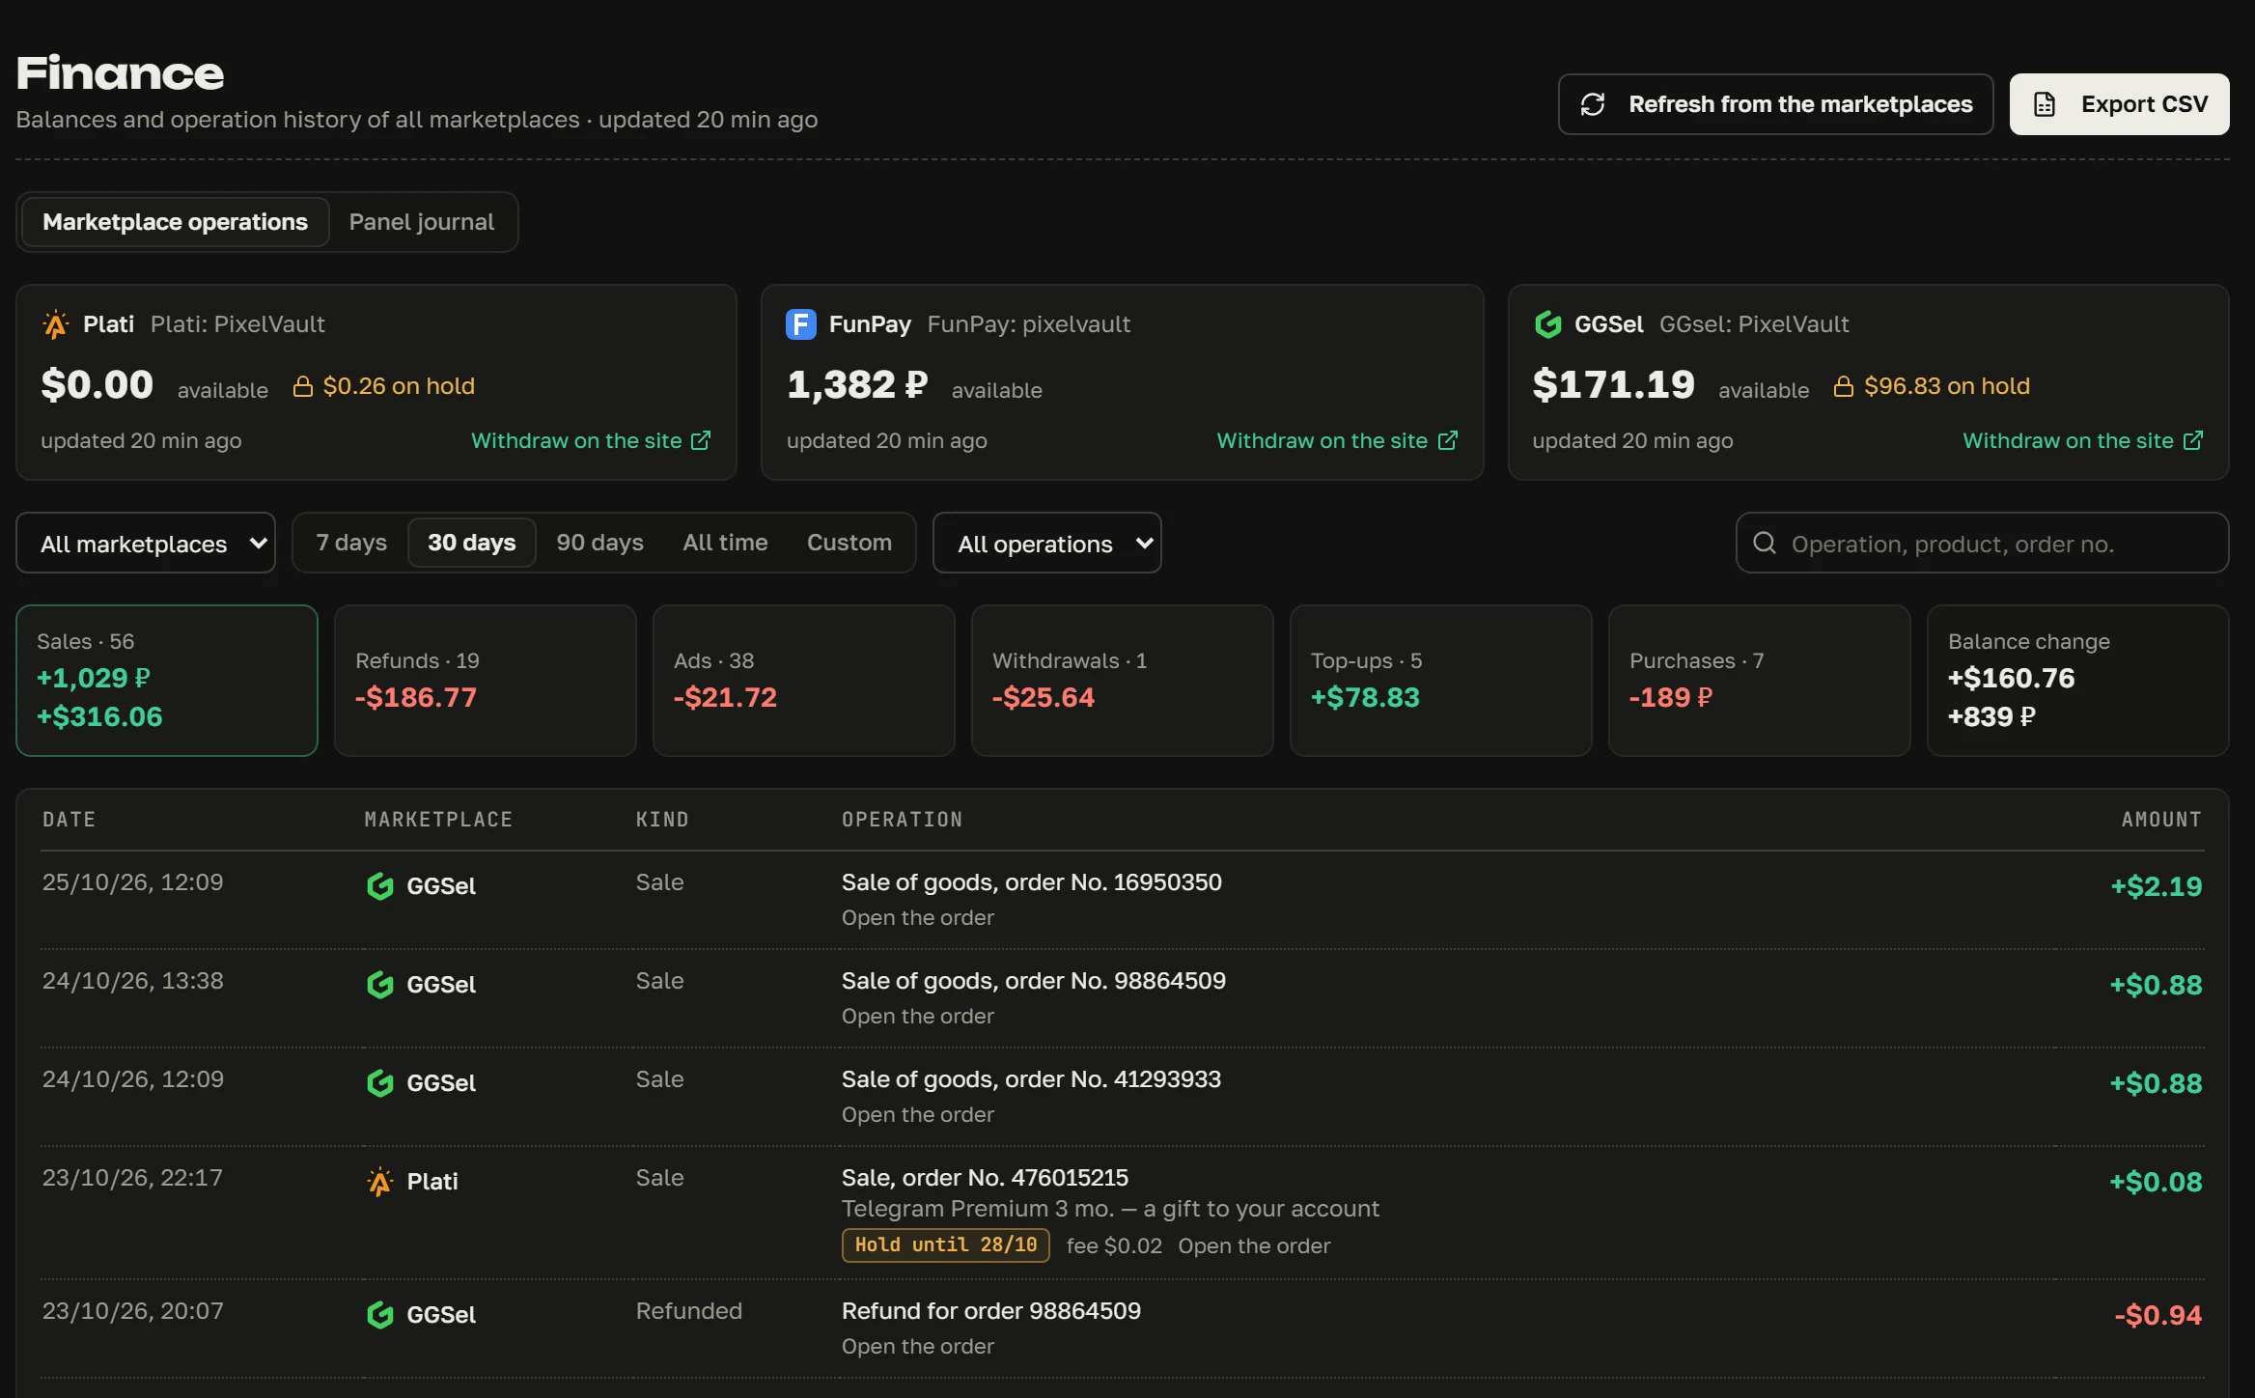Click GGSel icon in order 16950350 row

click(x=380, y=886)
